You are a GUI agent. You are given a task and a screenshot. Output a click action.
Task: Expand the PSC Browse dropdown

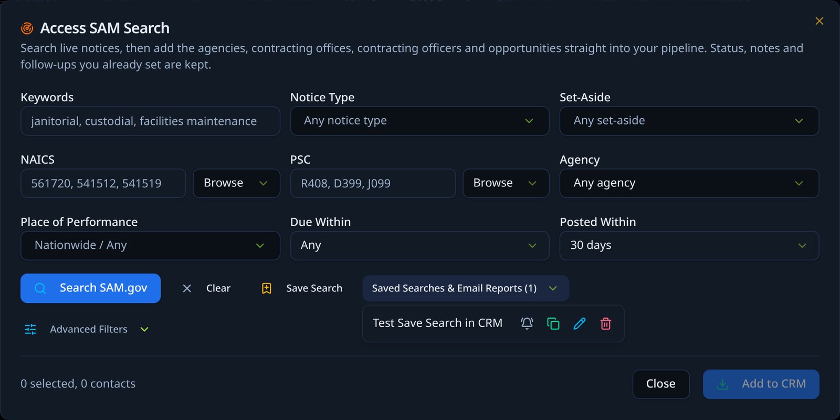[x=506, y=183]
